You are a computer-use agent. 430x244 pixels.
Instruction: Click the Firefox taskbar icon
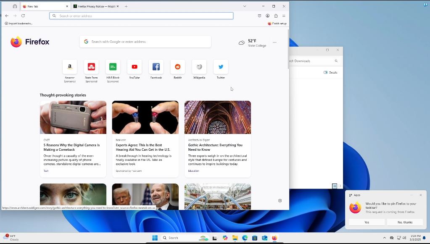click(274, 238)
